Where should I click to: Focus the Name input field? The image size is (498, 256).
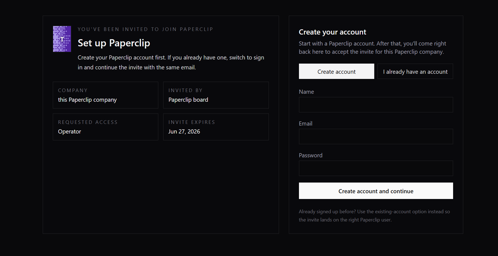pos(376,105)
